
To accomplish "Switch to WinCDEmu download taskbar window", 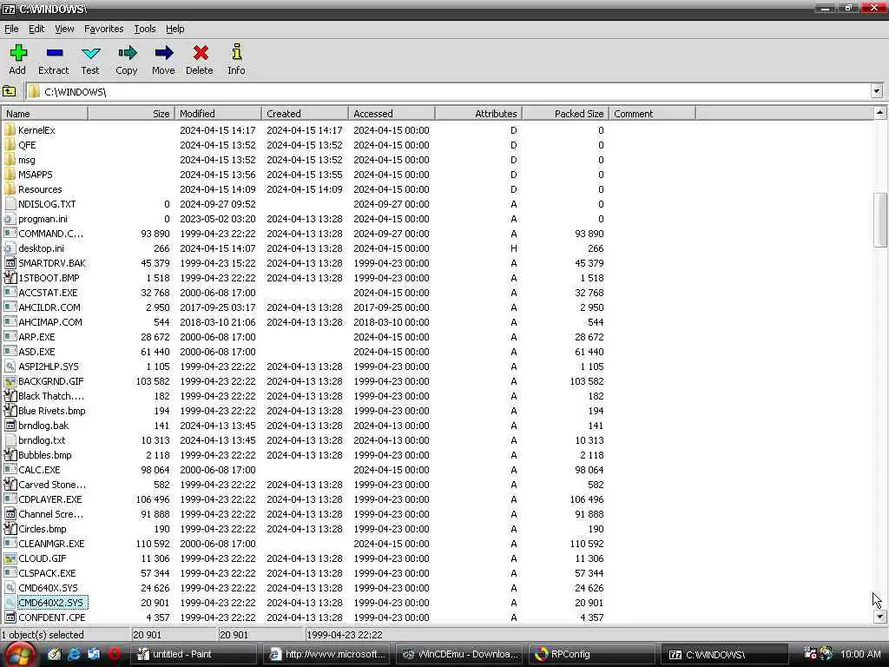I will pyautogui.click(x=460, y=655).
